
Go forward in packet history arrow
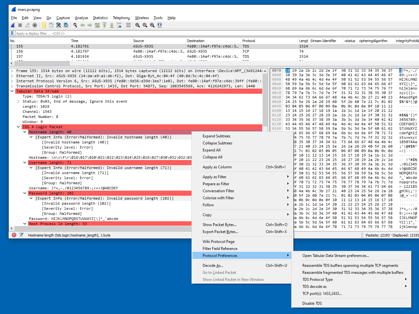[90, 25]
